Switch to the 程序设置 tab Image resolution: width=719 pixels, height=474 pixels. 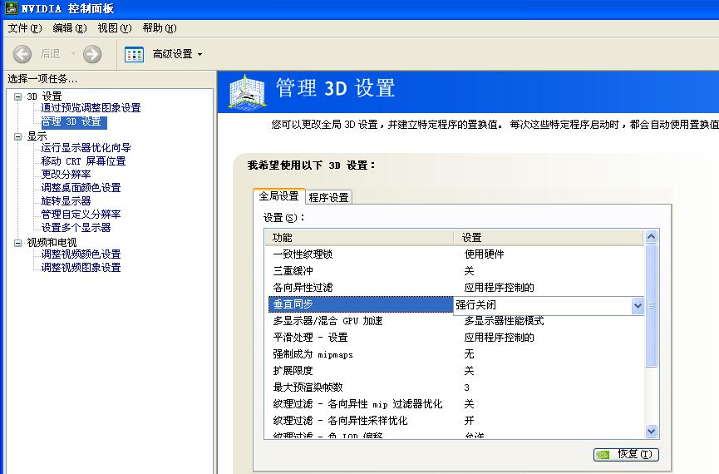coord(329,197)
